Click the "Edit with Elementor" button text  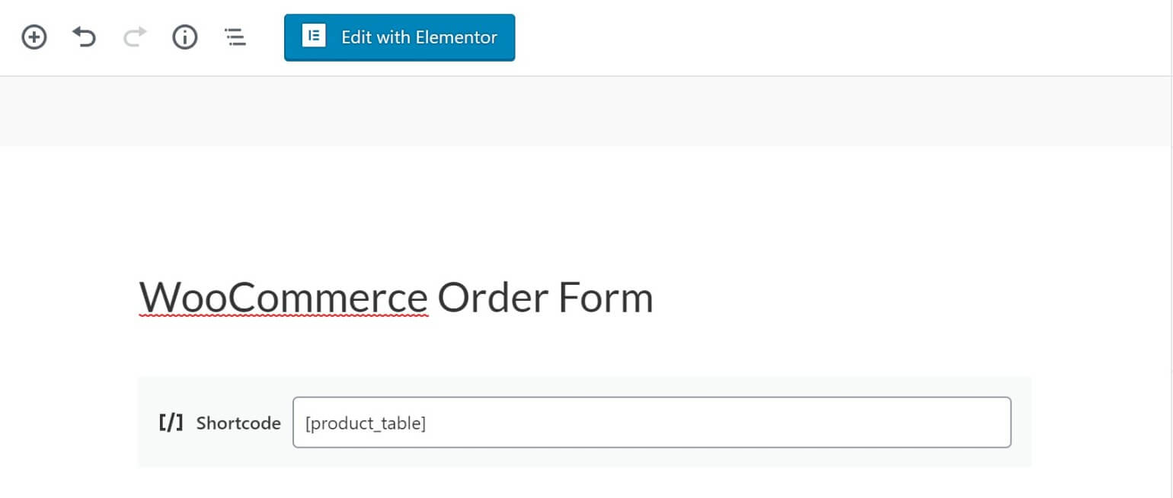419,37
